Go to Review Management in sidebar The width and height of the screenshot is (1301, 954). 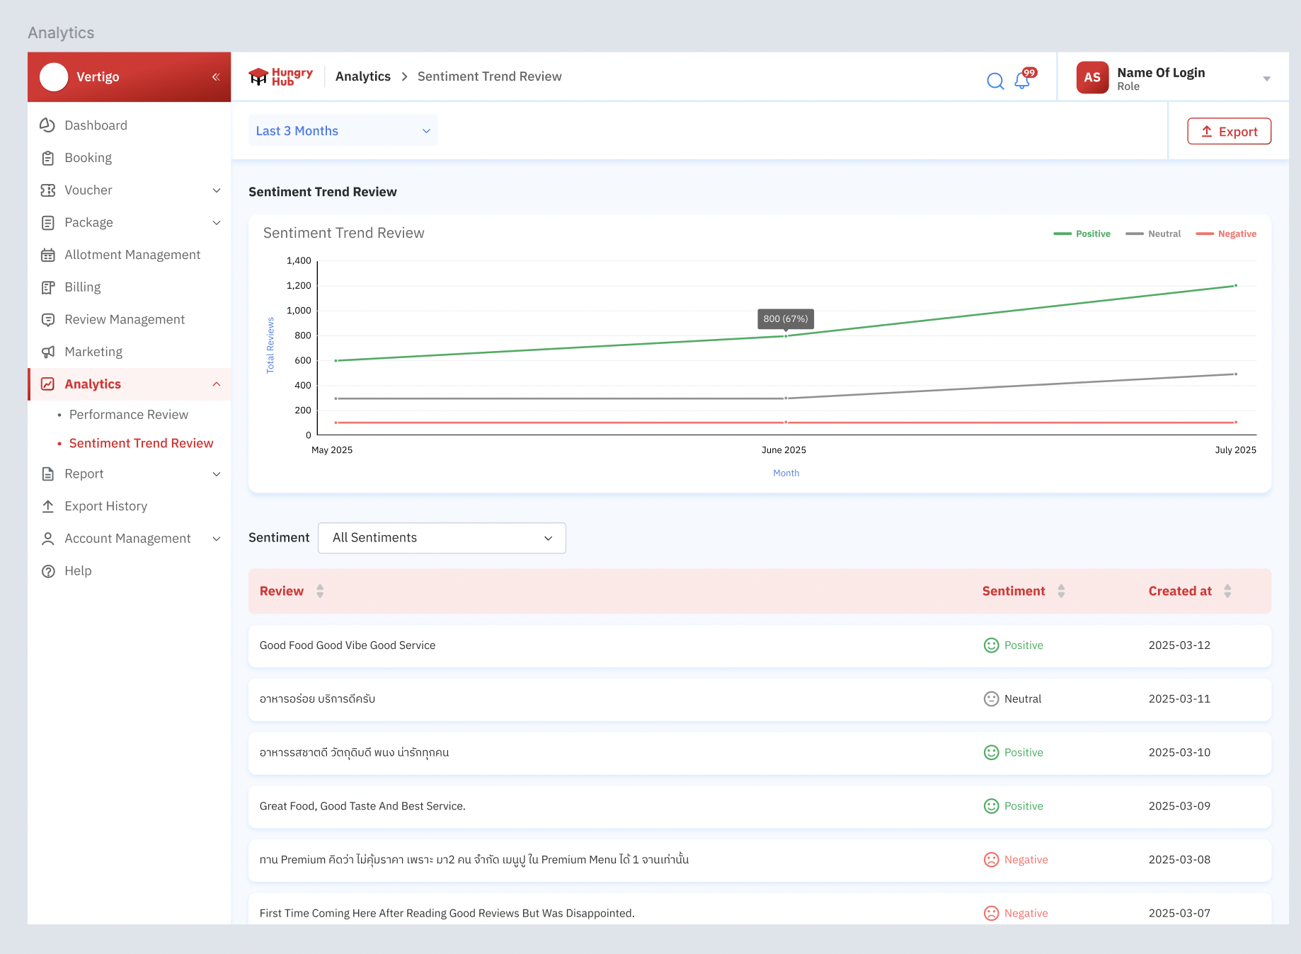pos(125,320)
